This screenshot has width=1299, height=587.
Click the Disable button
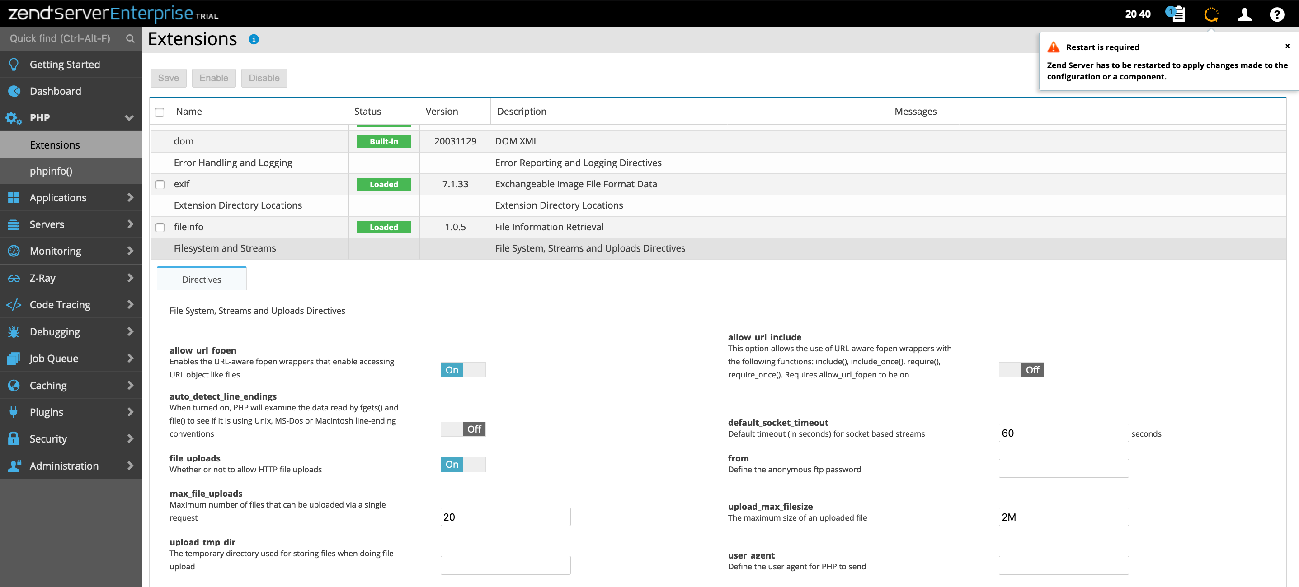click(x=264, y=78)
